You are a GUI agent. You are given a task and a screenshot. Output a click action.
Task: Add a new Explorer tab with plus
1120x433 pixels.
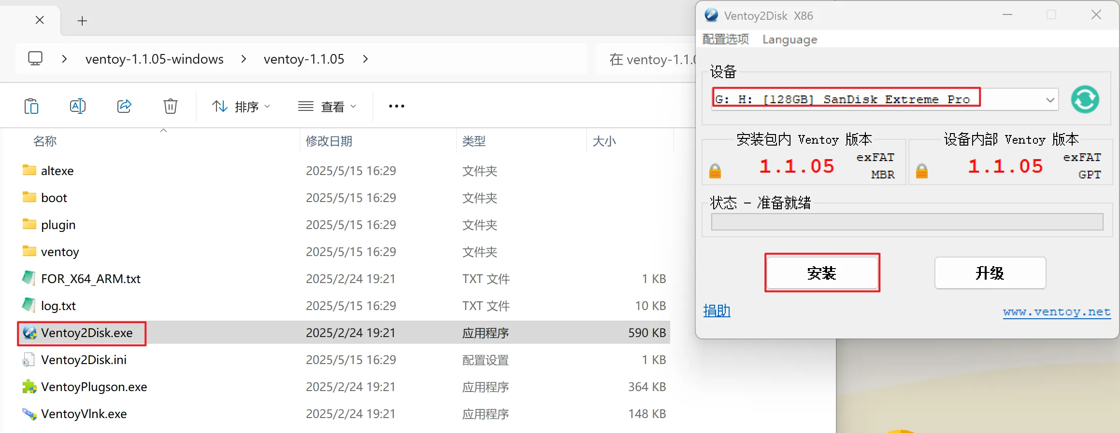coord(83,21)
